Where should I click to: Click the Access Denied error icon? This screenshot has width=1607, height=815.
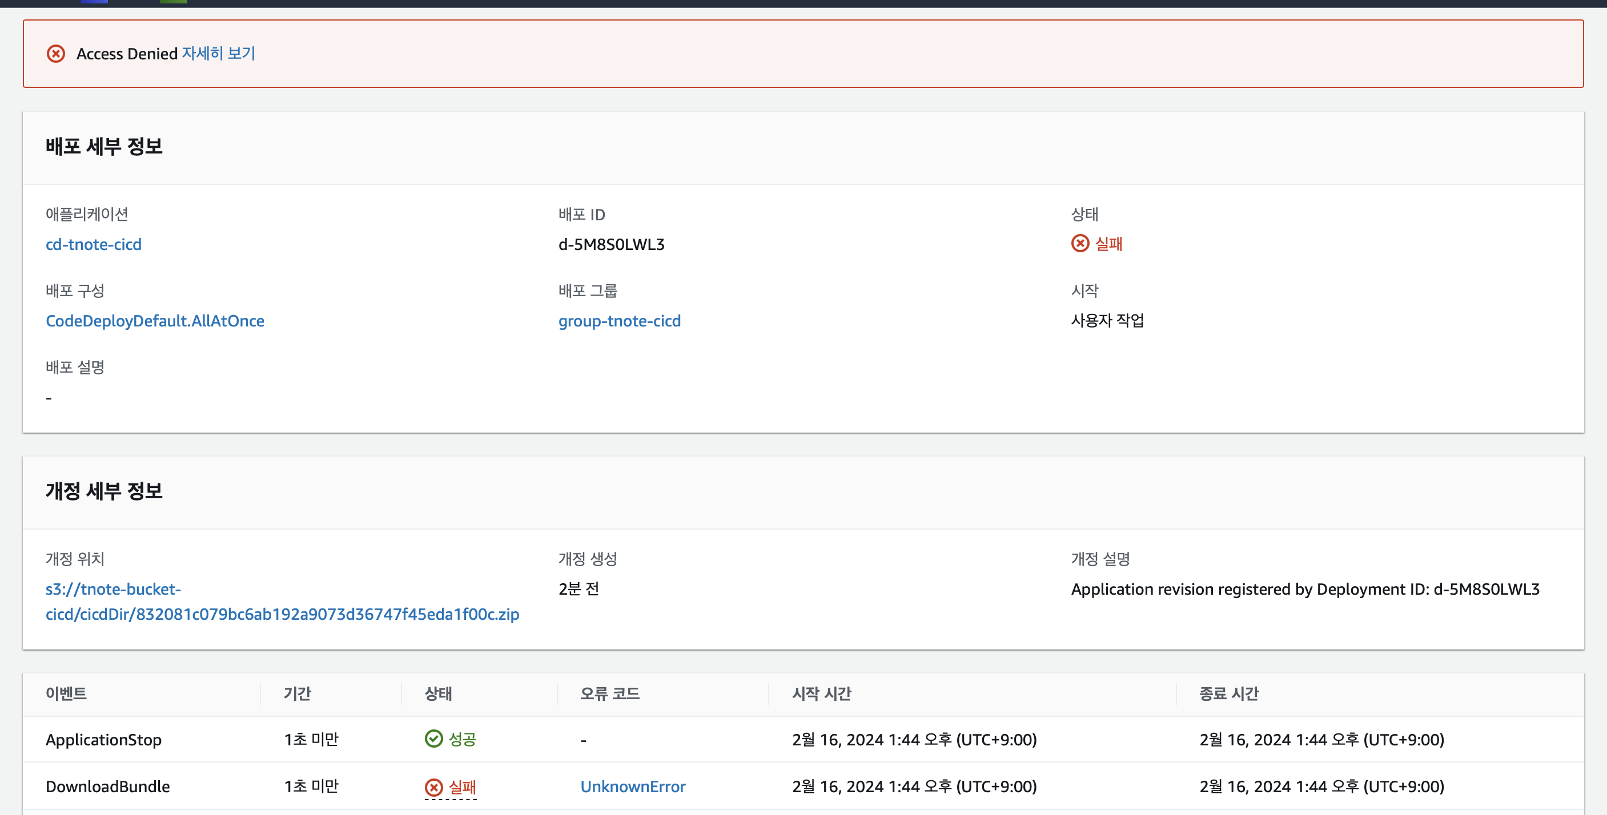pyautogui.click(x=55, y=54)
